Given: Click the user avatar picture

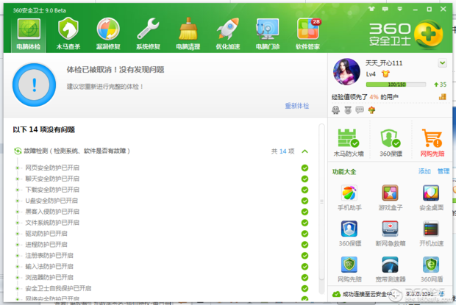Looking at the screenshot, I should pyautogui.click(x=346, y=72).
